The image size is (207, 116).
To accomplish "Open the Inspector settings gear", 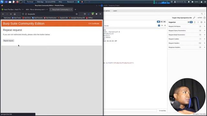I will [x=201, y=22].
